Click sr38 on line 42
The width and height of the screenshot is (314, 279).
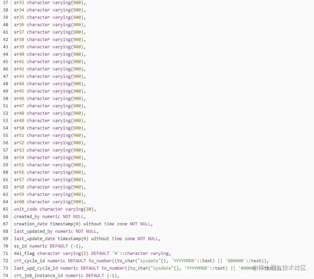[x=19, y=40]
